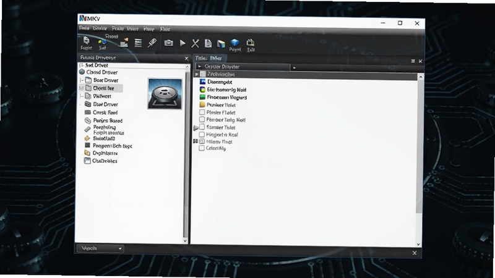Open the last menu in the menu bar
Viewport: 495px width, 278px height.
coord(165,29)
